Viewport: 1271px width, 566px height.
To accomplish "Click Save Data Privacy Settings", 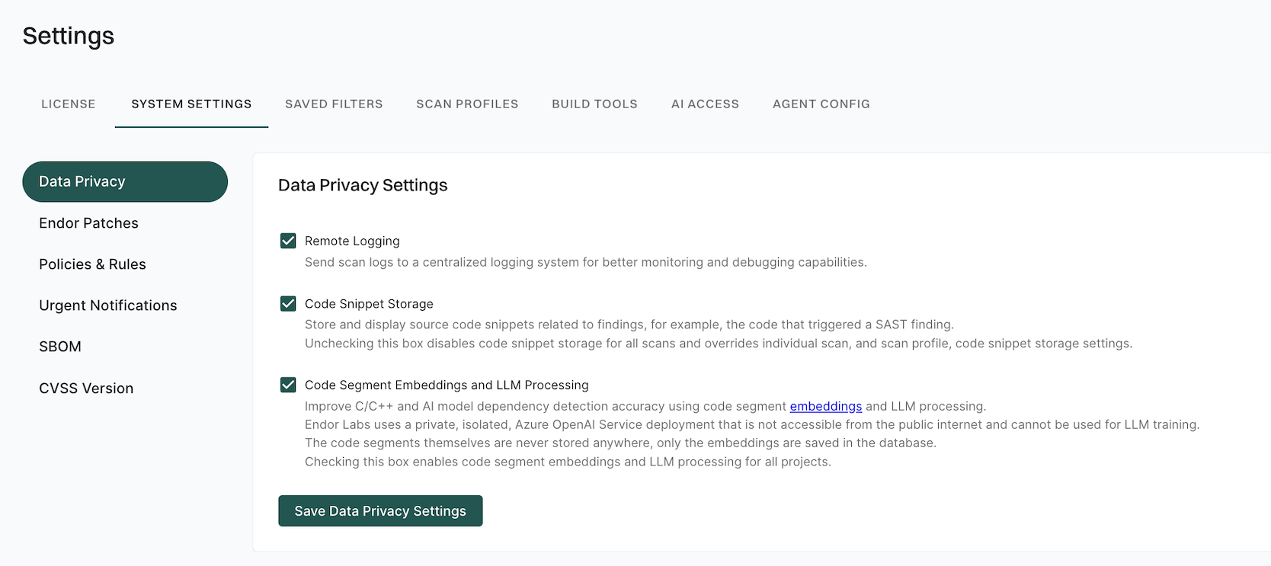I will [x=380, y=510].
